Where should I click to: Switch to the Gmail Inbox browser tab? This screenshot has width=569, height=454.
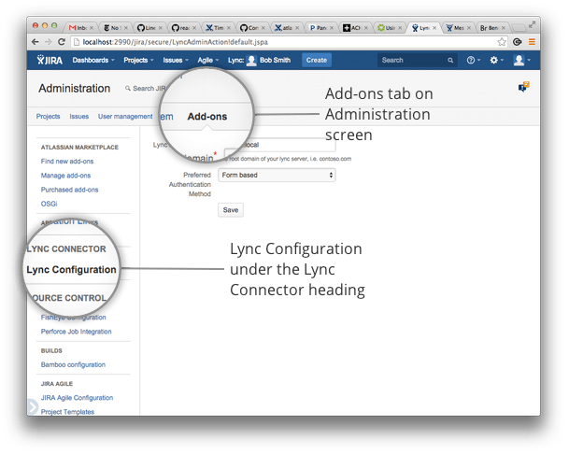pos(81,28)
